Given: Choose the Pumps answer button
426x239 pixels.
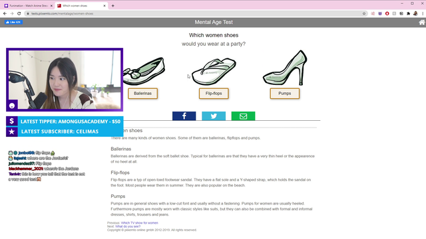Looking at the screenshot, I should click(285, 94).
